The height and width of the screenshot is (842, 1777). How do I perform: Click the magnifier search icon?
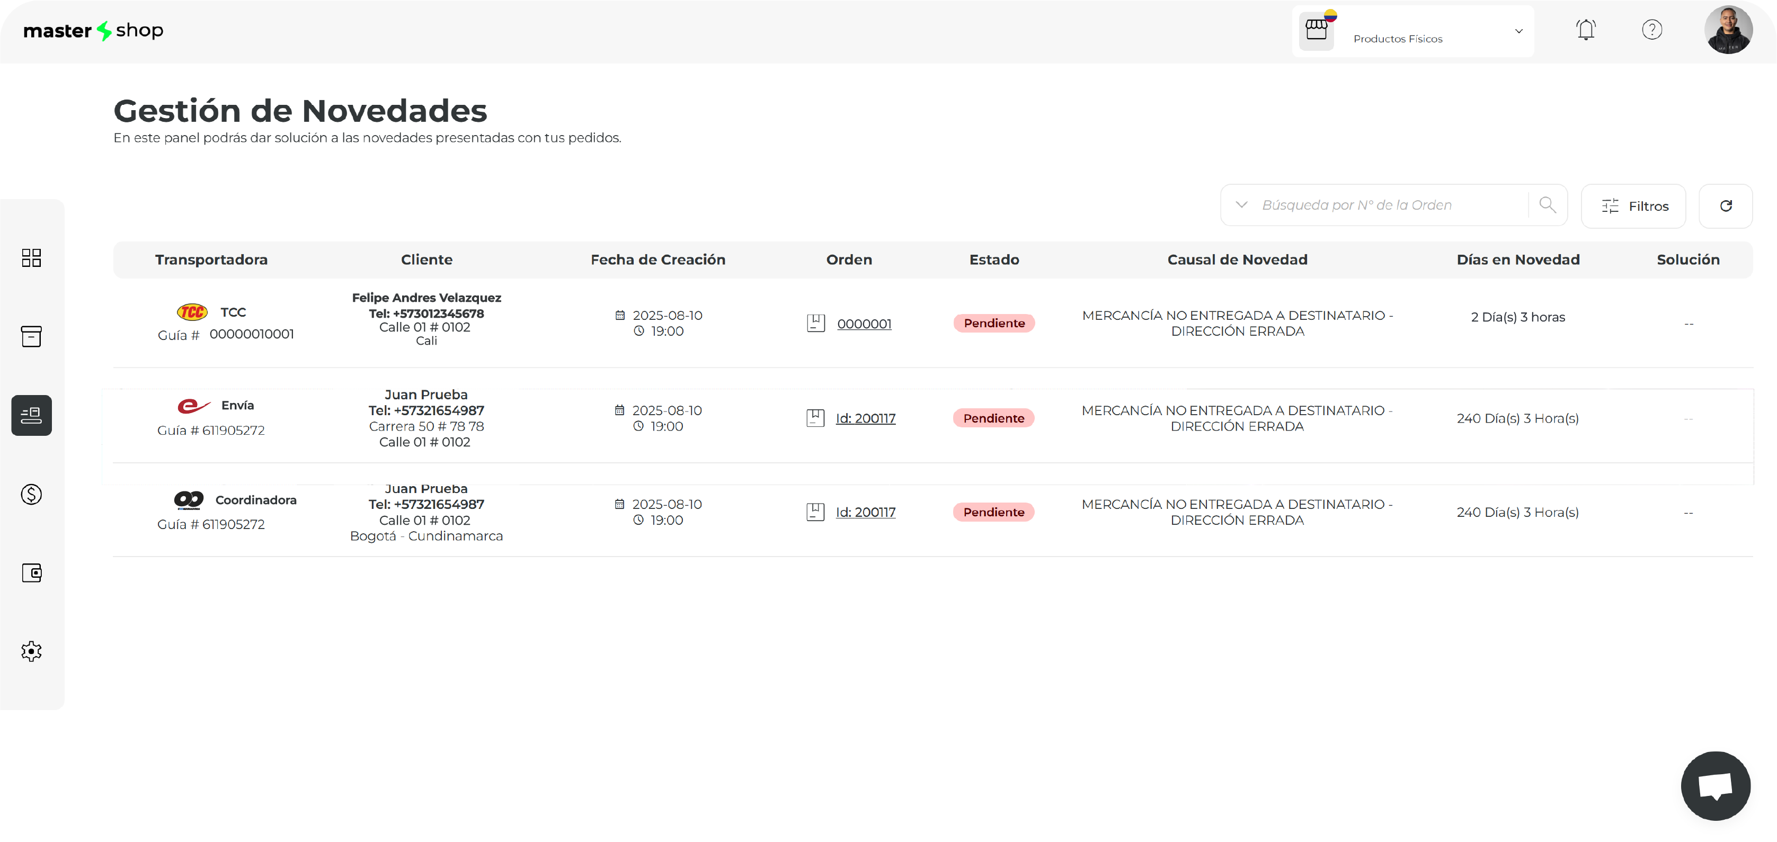point(1547,205)
